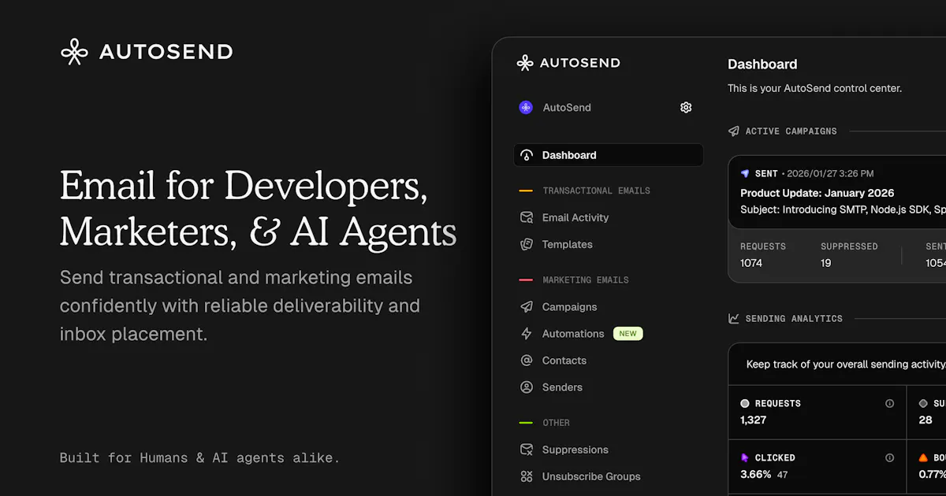
Task: Click the Transactional Emails section label
Action: (x=597, y=191)
